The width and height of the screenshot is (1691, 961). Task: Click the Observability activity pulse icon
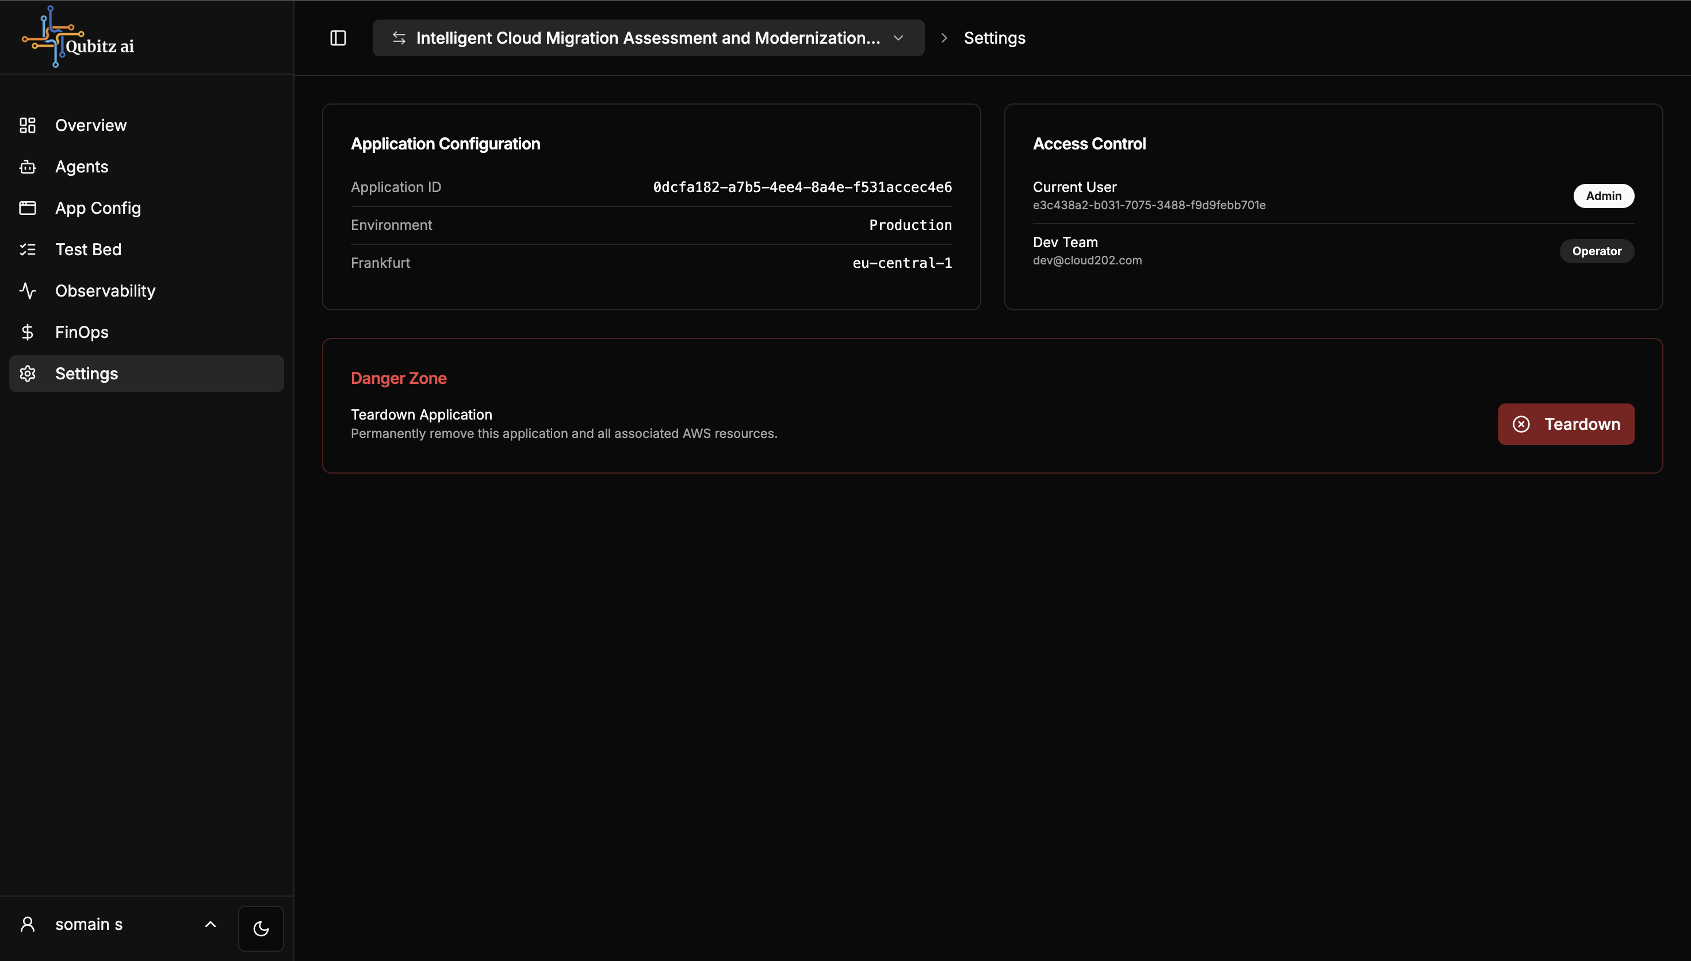(x=28, y=291)
